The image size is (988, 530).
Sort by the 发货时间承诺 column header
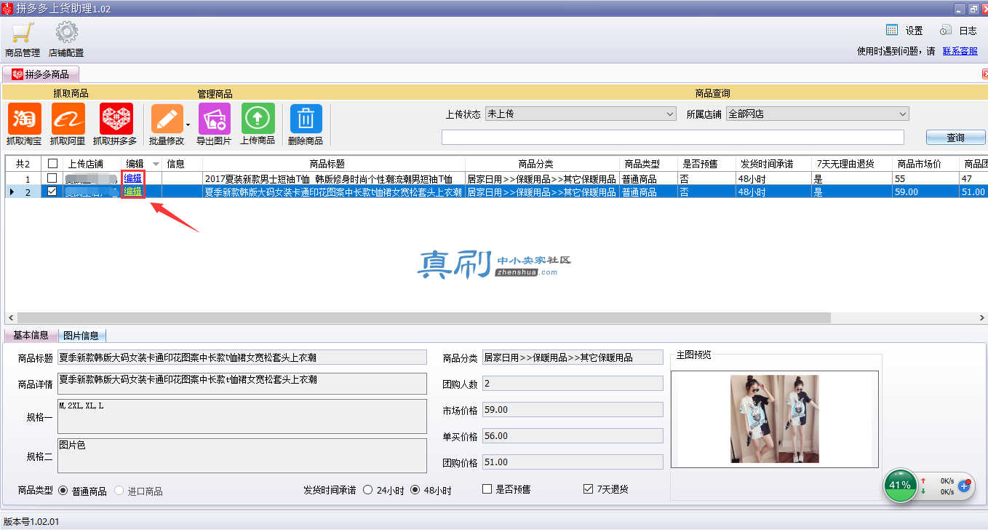(x=773, y=164)
